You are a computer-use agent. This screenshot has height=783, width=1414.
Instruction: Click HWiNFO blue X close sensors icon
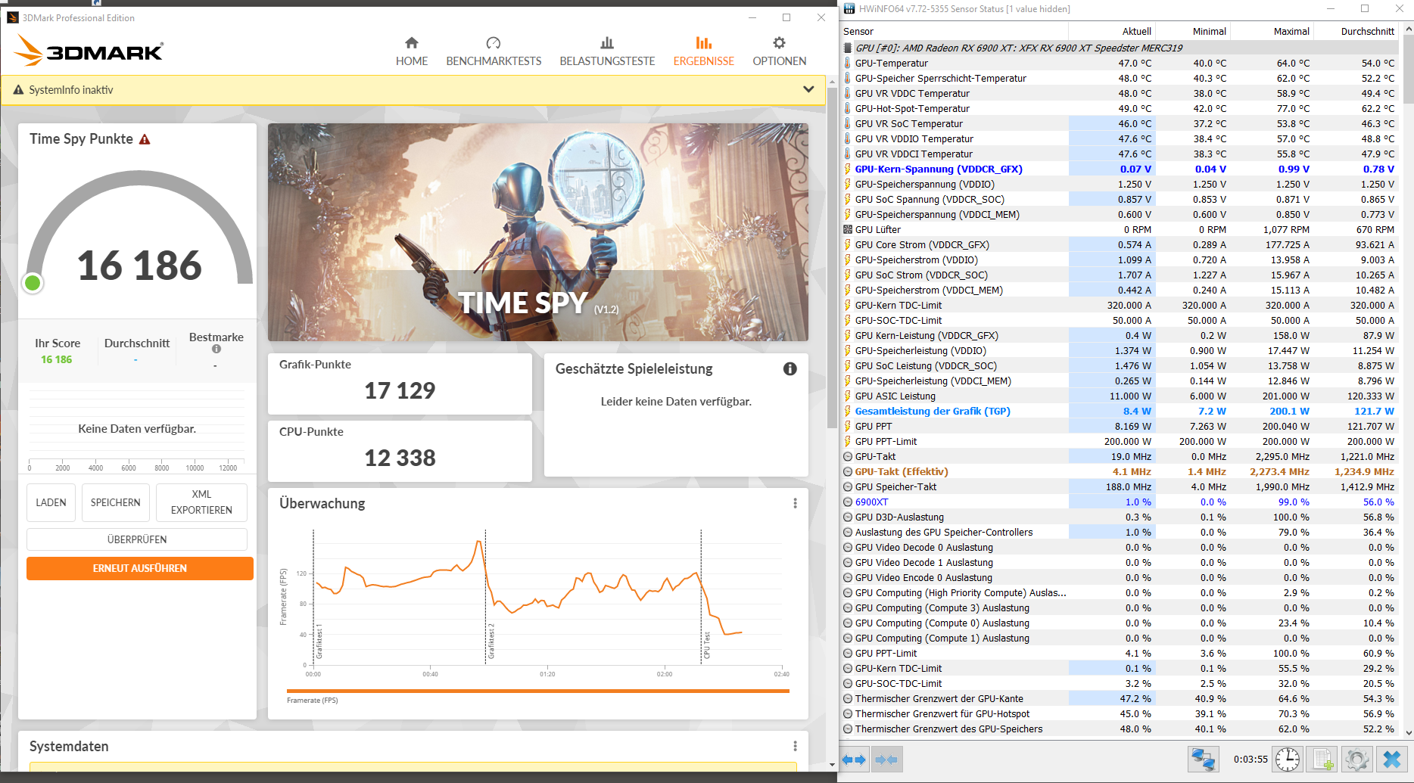(x=1392, y=759)
